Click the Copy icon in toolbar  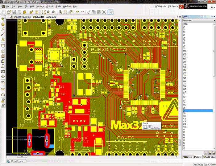pos(94,12)
